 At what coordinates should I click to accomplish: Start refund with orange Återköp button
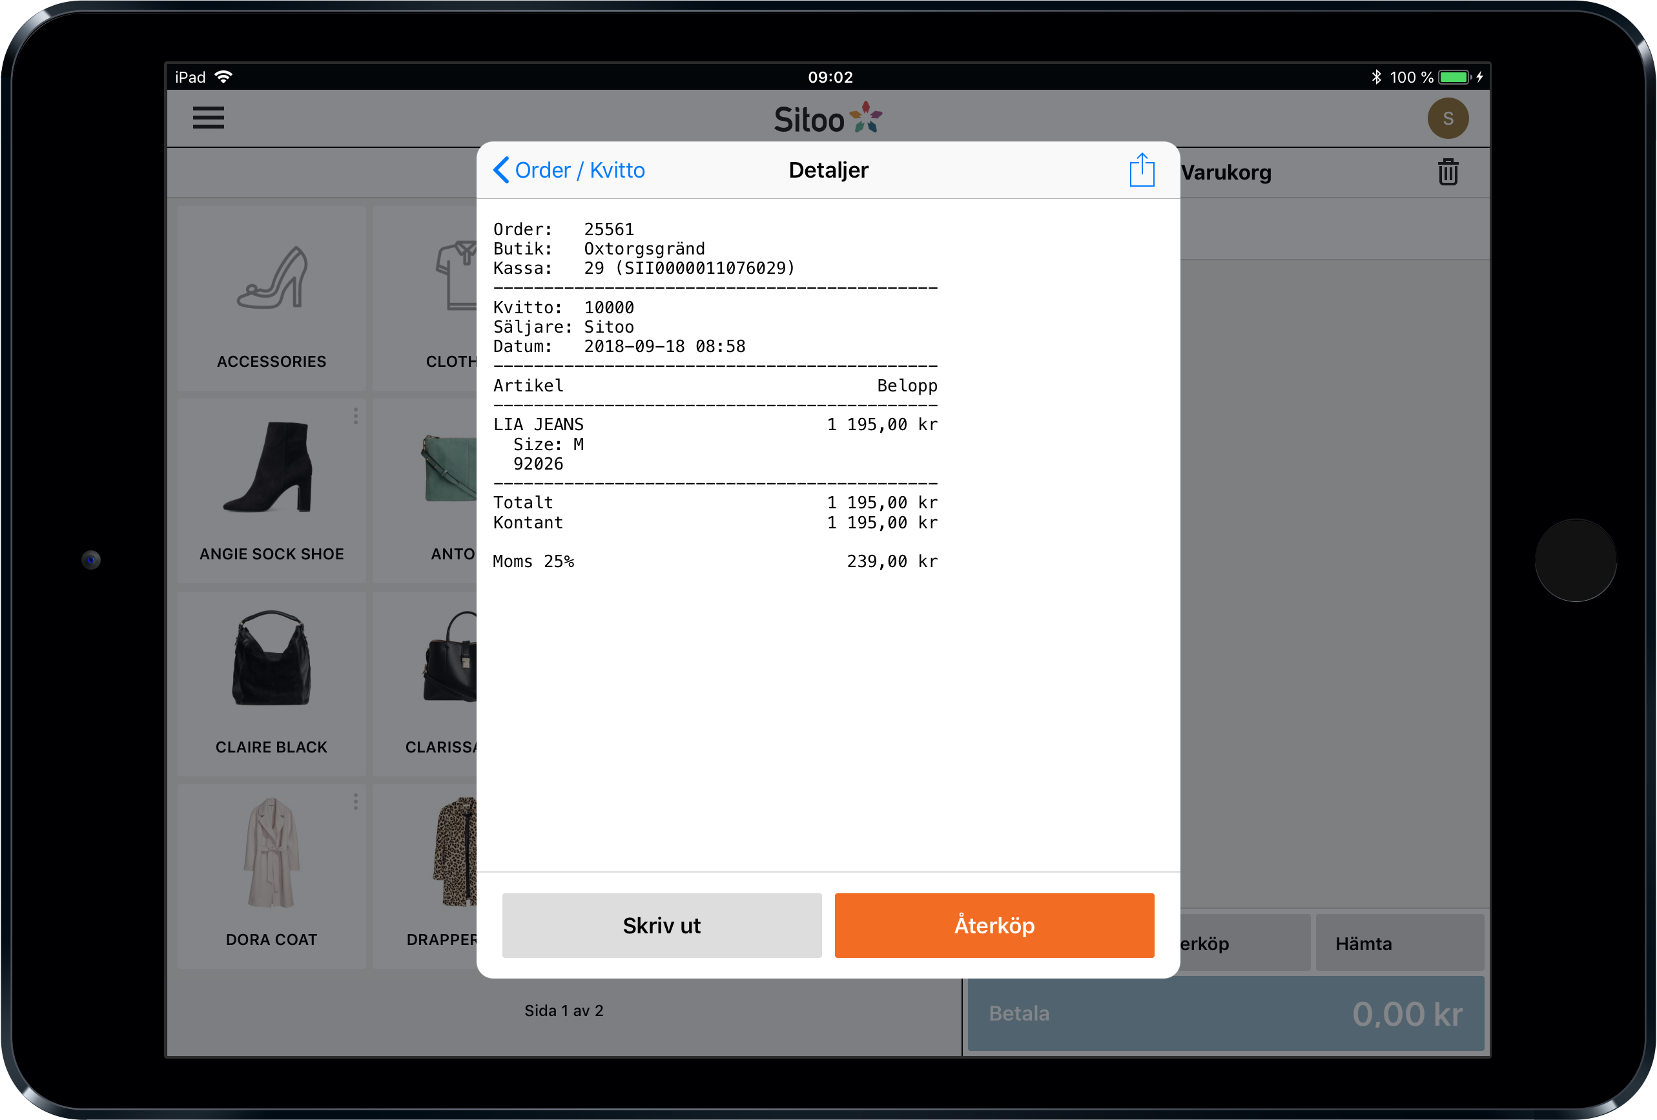pos(994,925)
